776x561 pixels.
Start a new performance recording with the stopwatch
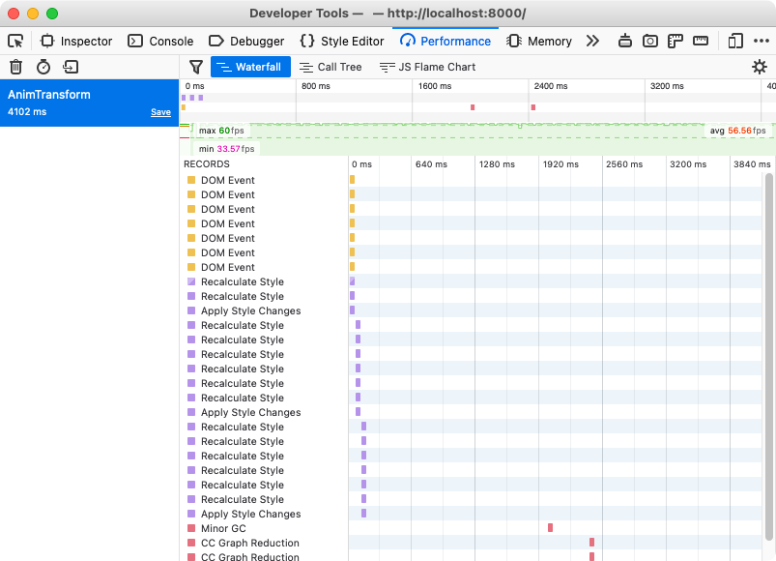coord(43,67)
